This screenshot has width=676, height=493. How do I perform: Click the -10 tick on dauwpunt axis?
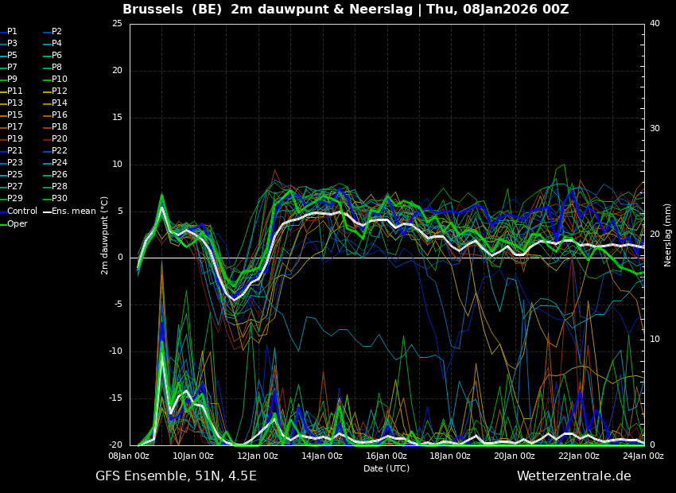coord(116,351)
